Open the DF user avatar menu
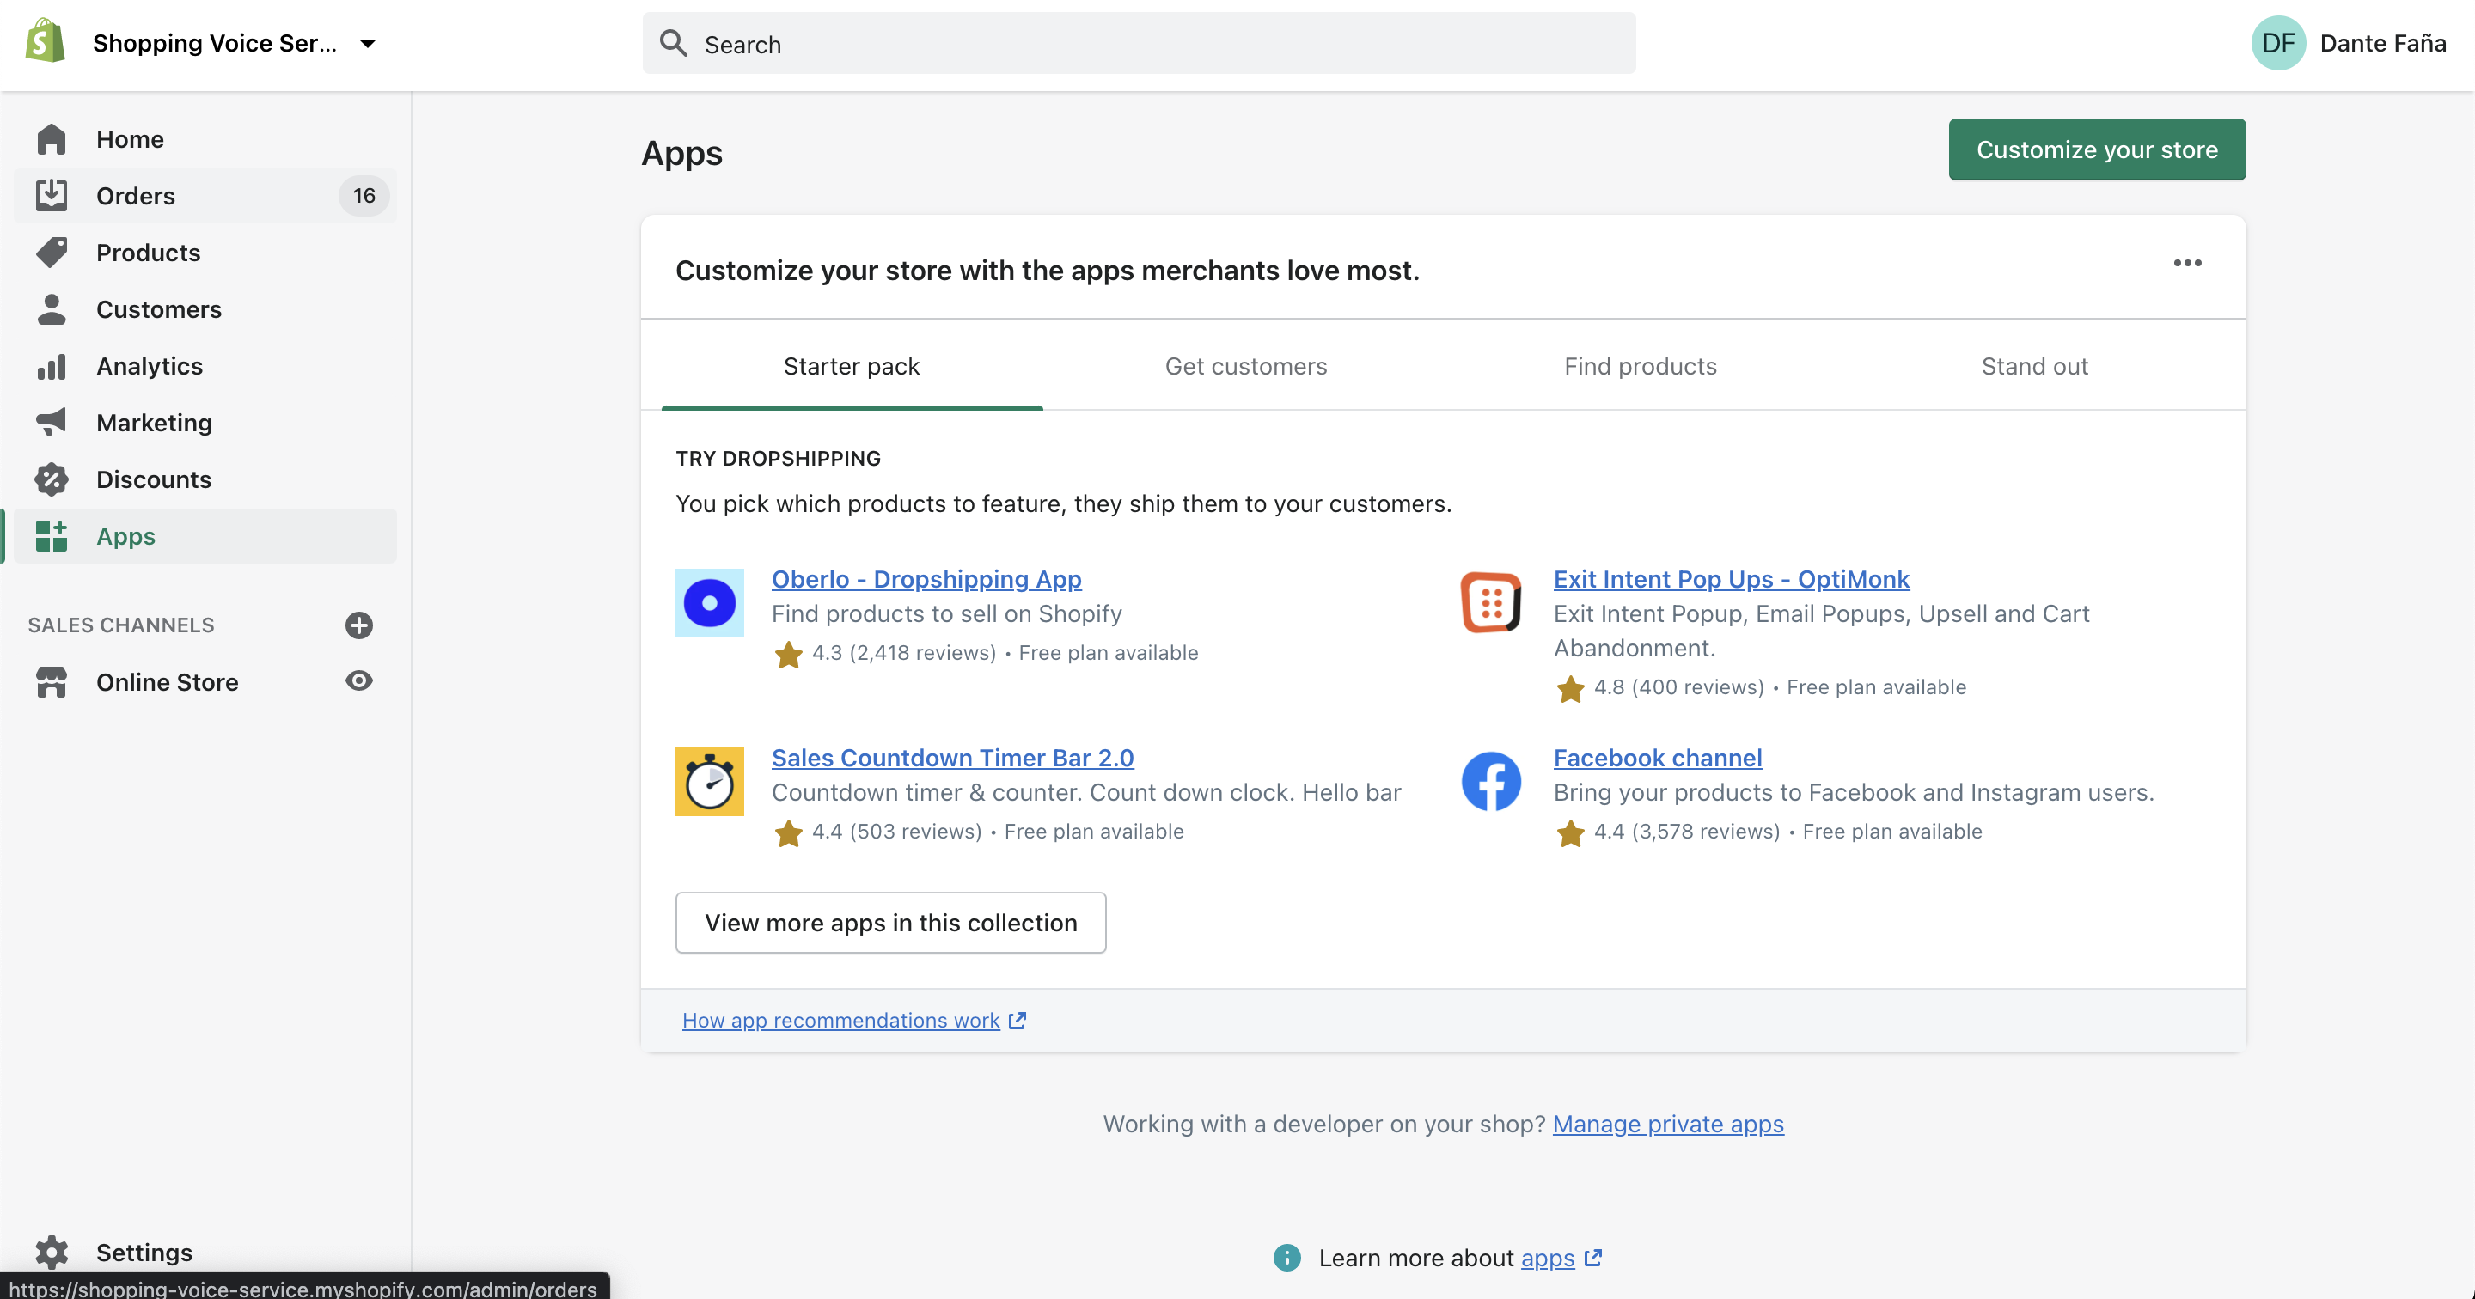The image size is (2475, 1299). [x=2278, y=43]
